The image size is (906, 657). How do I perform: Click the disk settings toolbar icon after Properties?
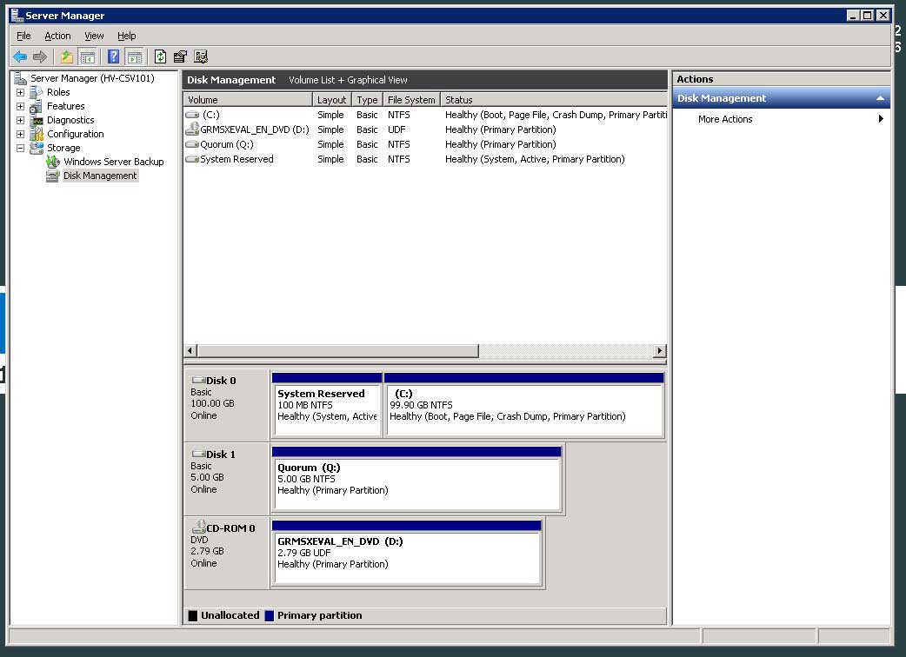(201, 56)
